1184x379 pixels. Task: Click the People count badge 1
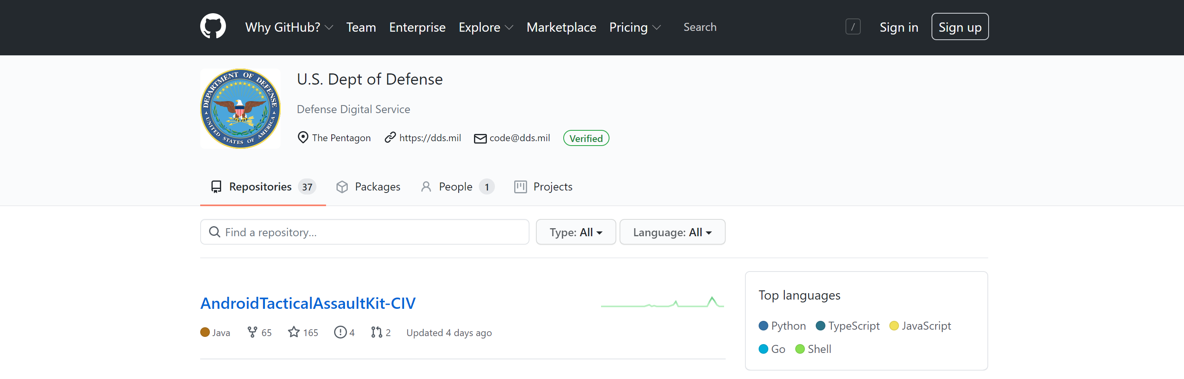point(487,187)
